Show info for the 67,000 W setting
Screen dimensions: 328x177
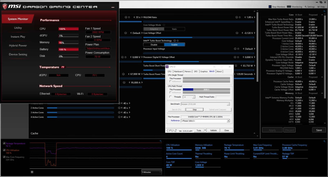point(123,74)
